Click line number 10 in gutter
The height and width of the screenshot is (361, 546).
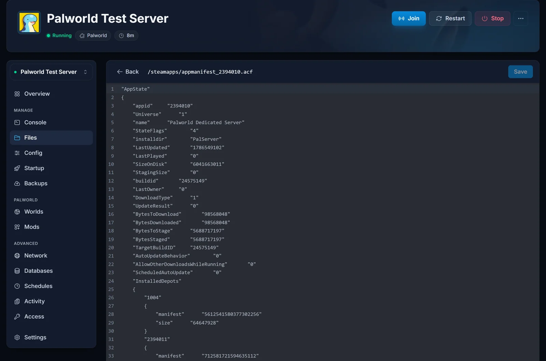111,164
